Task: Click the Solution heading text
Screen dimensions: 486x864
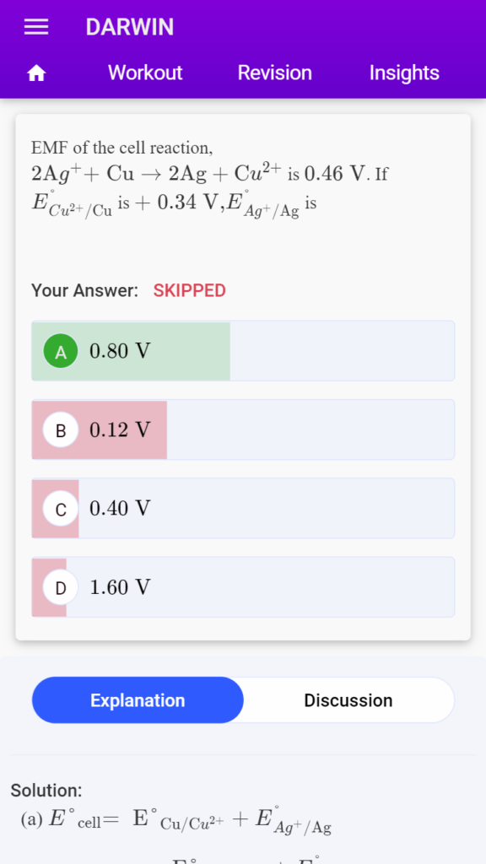Action: coord(46,791)
